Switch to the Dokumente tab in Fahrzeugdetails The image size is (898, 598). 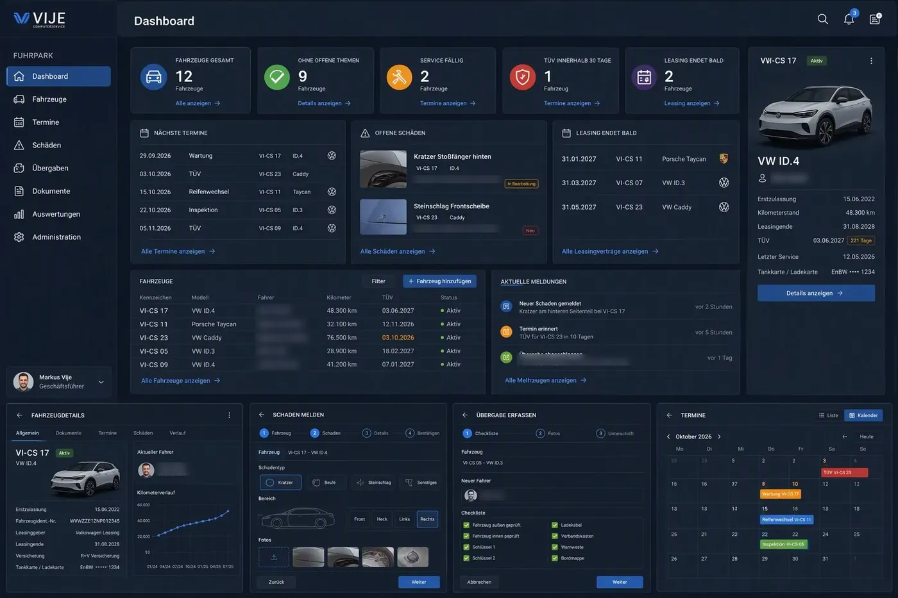coord(69,433)
